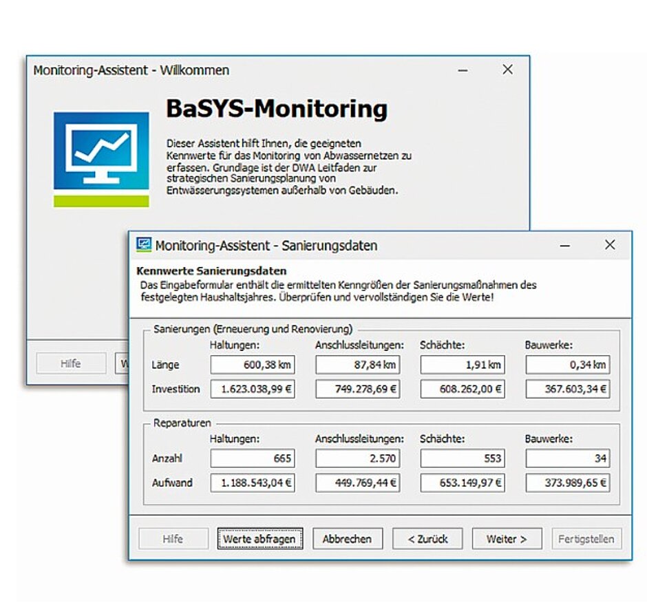Click the Hilfe button in Willkommen window
Screen dimensions: 647x616
[70, 363]
